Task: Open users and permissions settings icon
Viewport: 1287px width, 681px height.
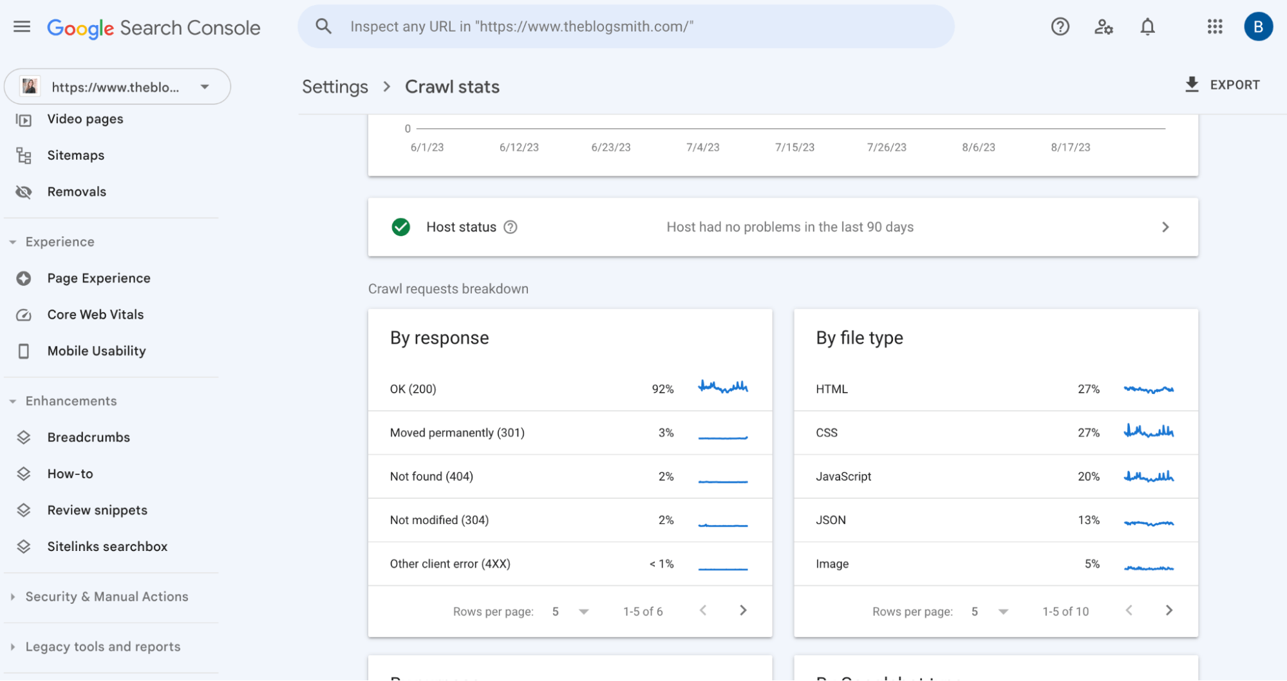Action: [x=1104, y=27]
